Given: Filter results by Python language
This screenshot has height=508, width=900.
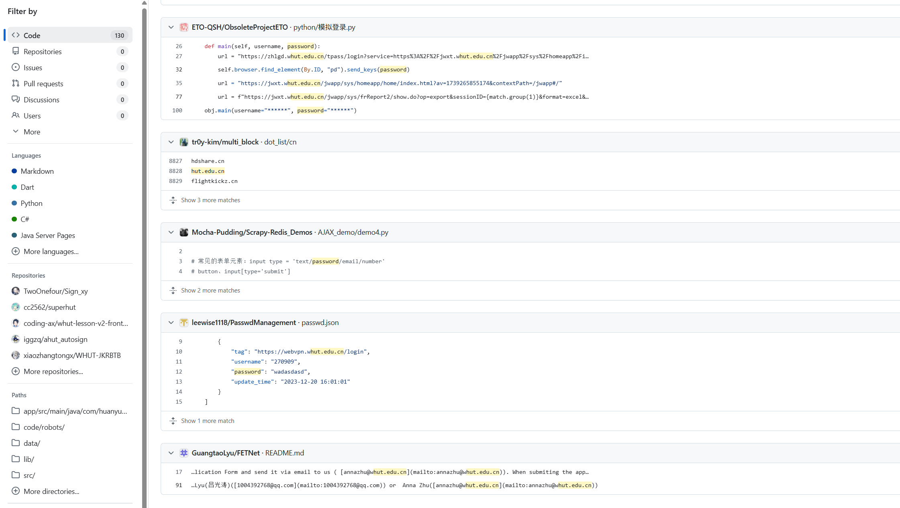Looking at the screenshot, I should click(x=31, y=203).
